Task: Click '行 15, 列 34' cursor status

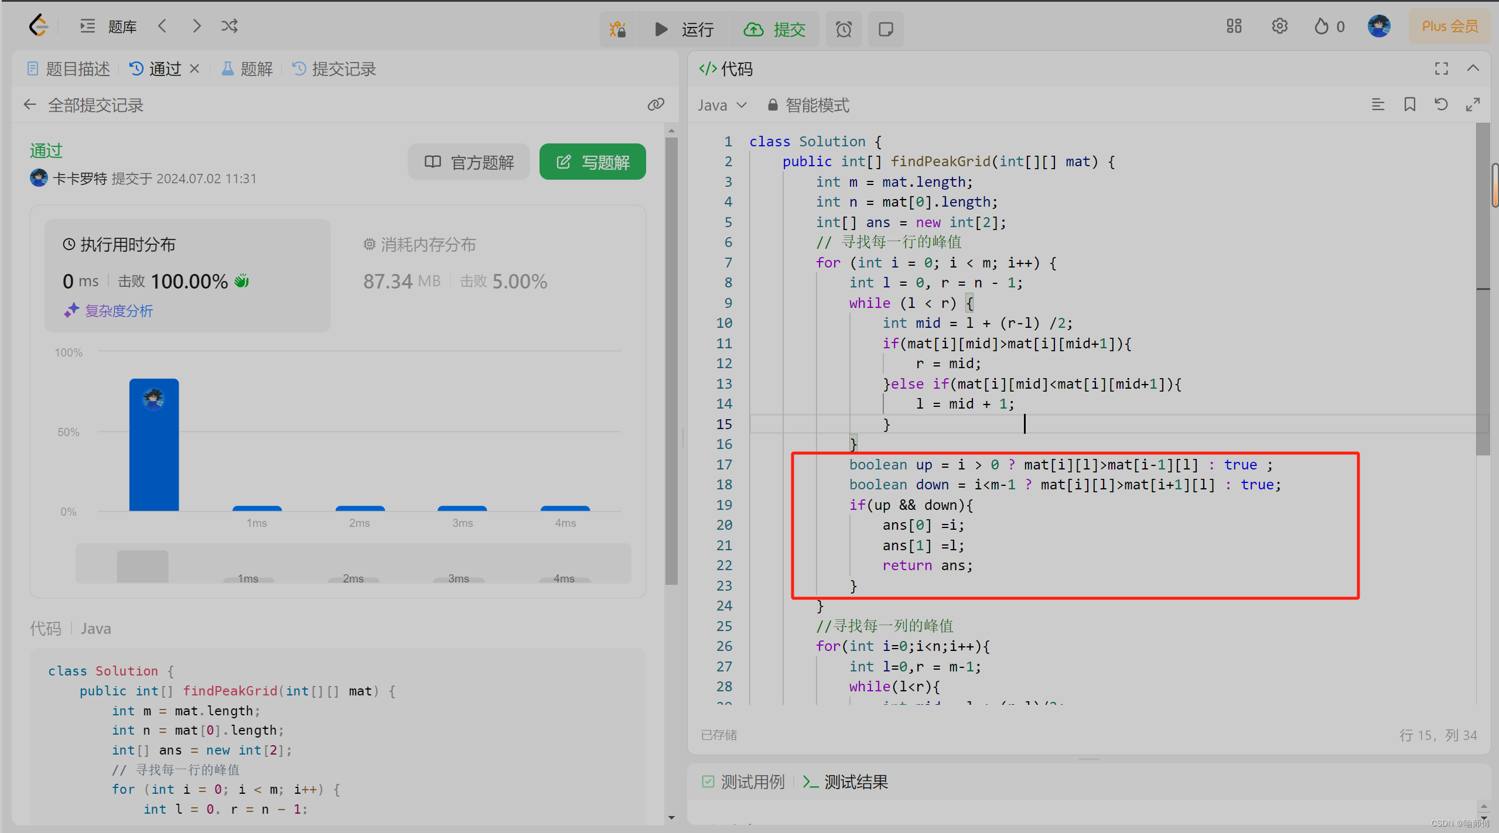Action: [1437, 735]
